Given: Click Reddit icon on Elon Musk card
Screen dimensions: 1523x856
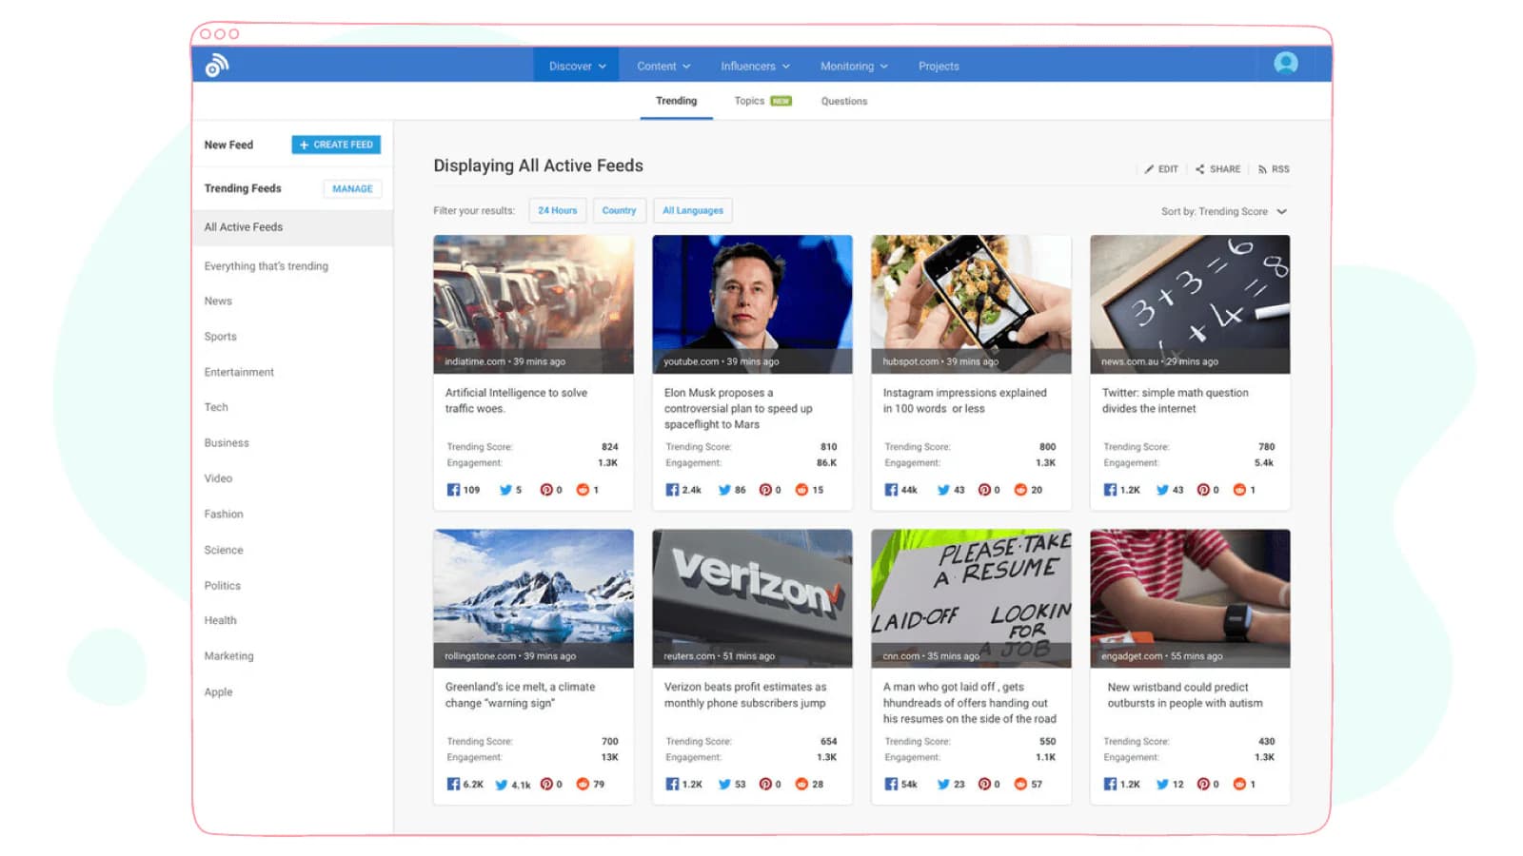Looking at the screenshot, I should click(x=801, y=490).
